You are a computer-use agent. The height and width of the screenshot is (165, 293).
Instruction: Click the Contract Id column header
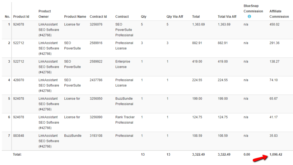coord(98,17)
